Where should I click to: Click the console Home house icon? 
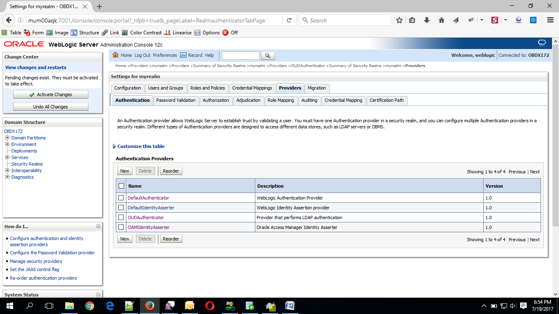(115, 55)
